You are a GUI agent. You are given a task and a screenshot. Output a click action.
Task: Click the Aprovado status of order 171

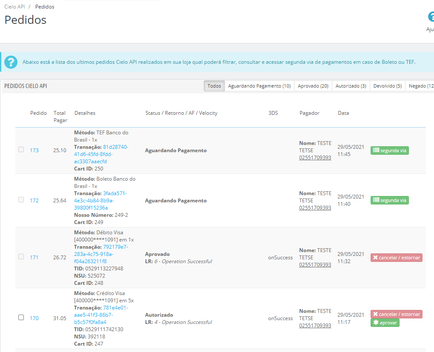[157, 254]
